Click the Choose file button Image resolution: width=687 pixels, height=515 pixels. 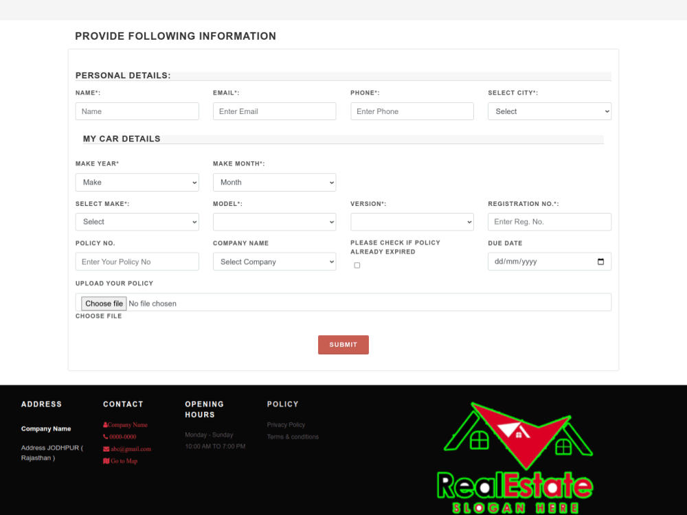104,304
